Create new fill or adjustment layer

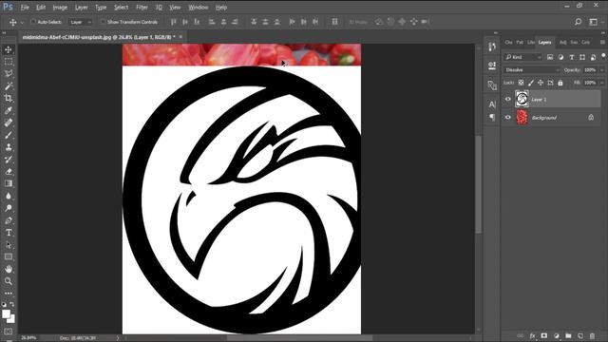pyautogui.click(x=557, y=335)
